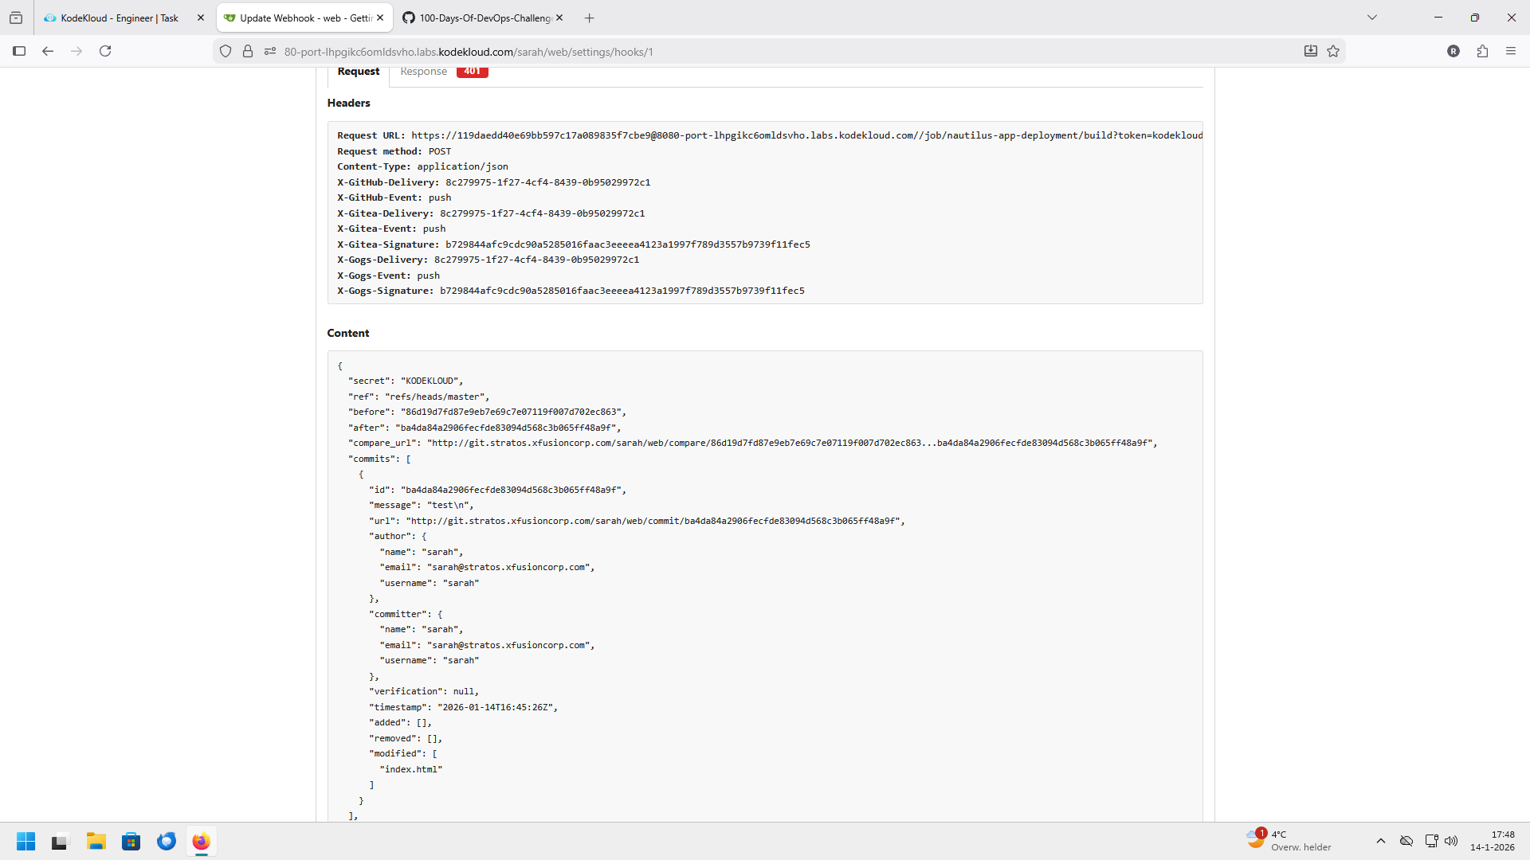Click the site padlock security icon
Screen dimensions: 1530x860
pos(248,51)
